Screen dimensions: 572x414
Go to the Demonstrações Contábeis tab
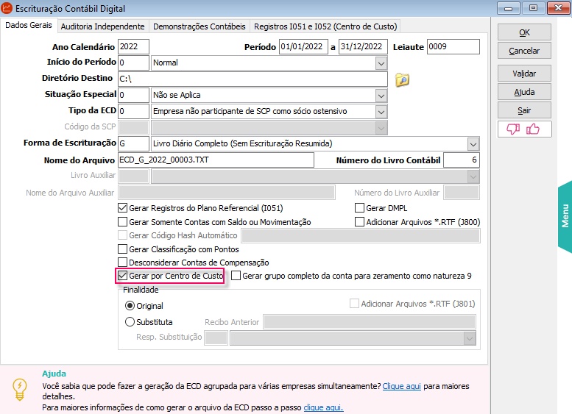tap(200, 26)
